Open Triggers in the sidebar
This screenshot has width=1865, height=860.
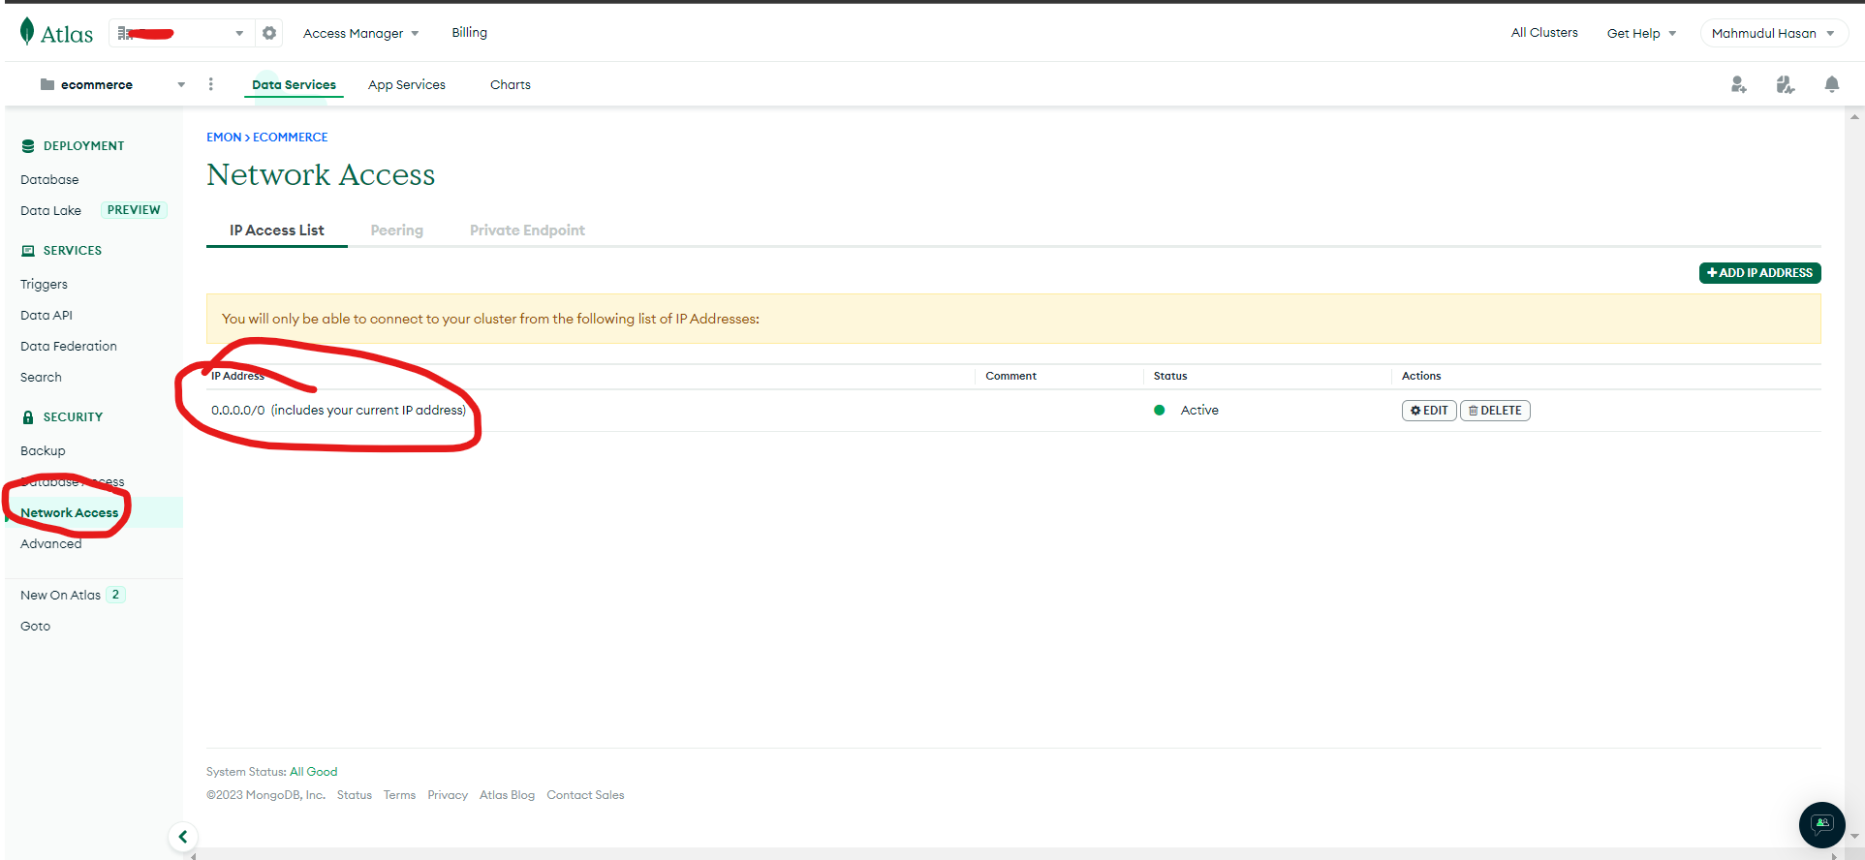[x=44, y=285]
